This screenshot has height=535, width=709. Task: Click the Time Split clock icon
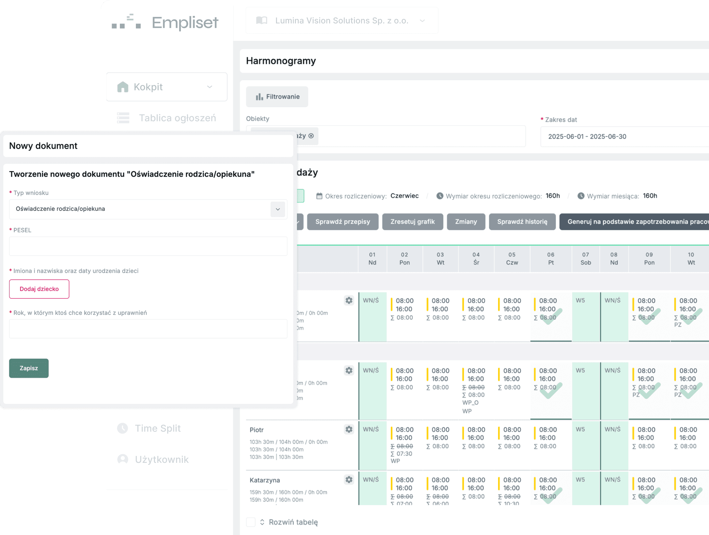[x=123, y=428]
